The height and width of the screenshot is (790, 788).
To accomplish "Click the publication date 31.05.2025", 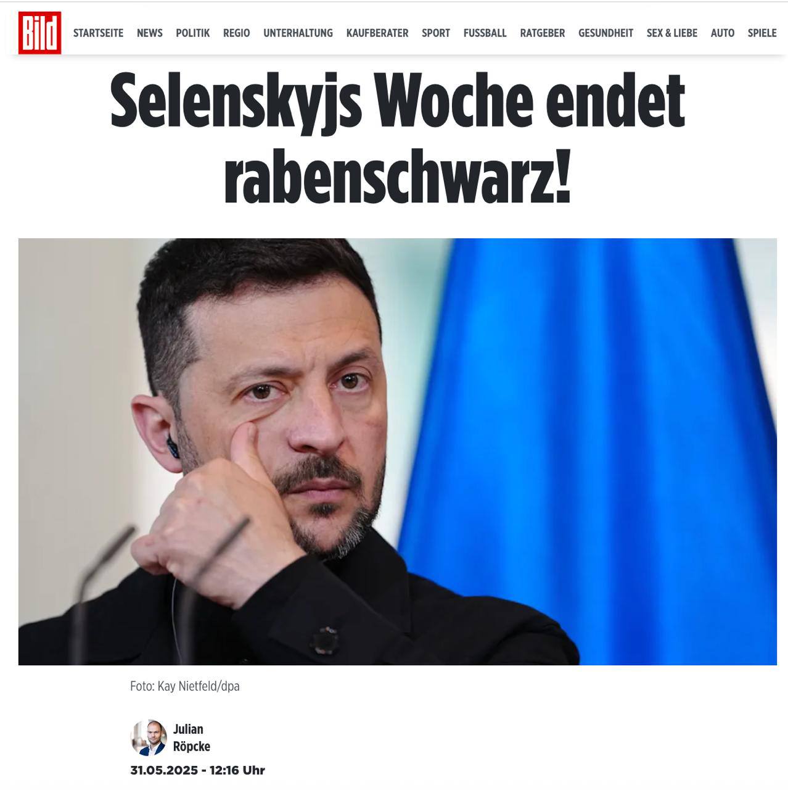I will point(164,770).
